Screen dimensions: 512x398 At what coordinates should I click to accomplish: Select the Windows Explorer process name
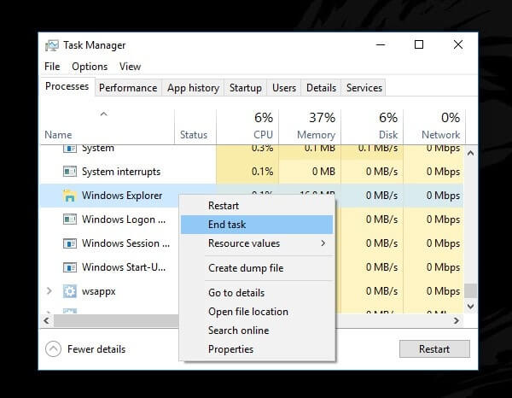tap(122, 196)
